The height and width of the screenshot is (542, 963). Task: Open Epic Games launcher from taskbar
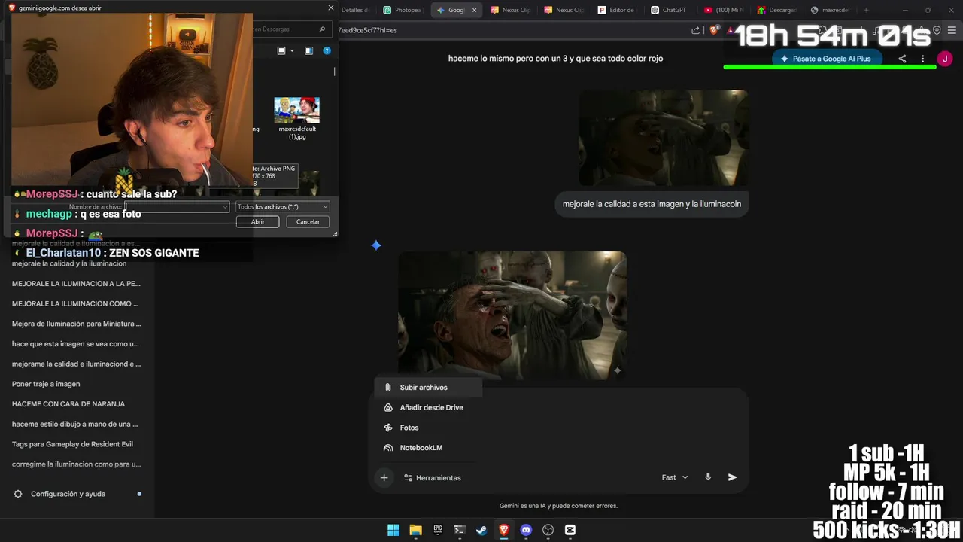pos(438,530)
